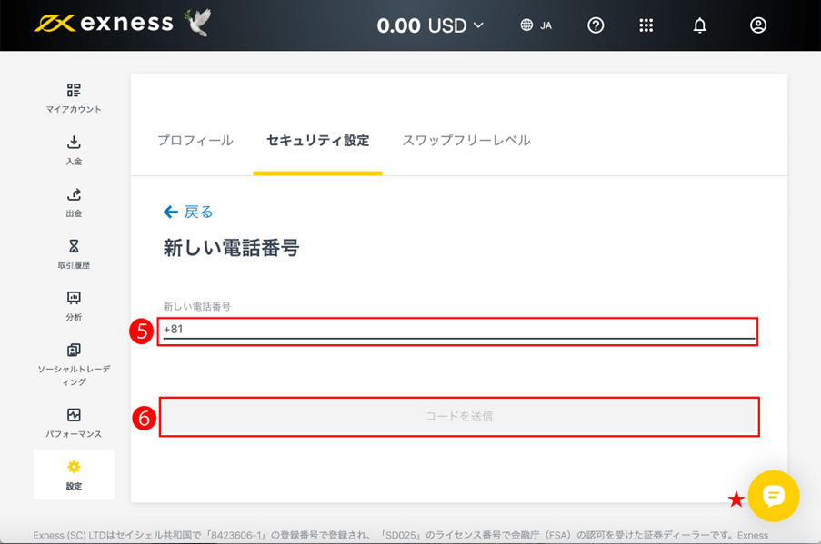Open the Analysis (分析) section
Viewport: 821px width, 544px height.
coord(74,306)
